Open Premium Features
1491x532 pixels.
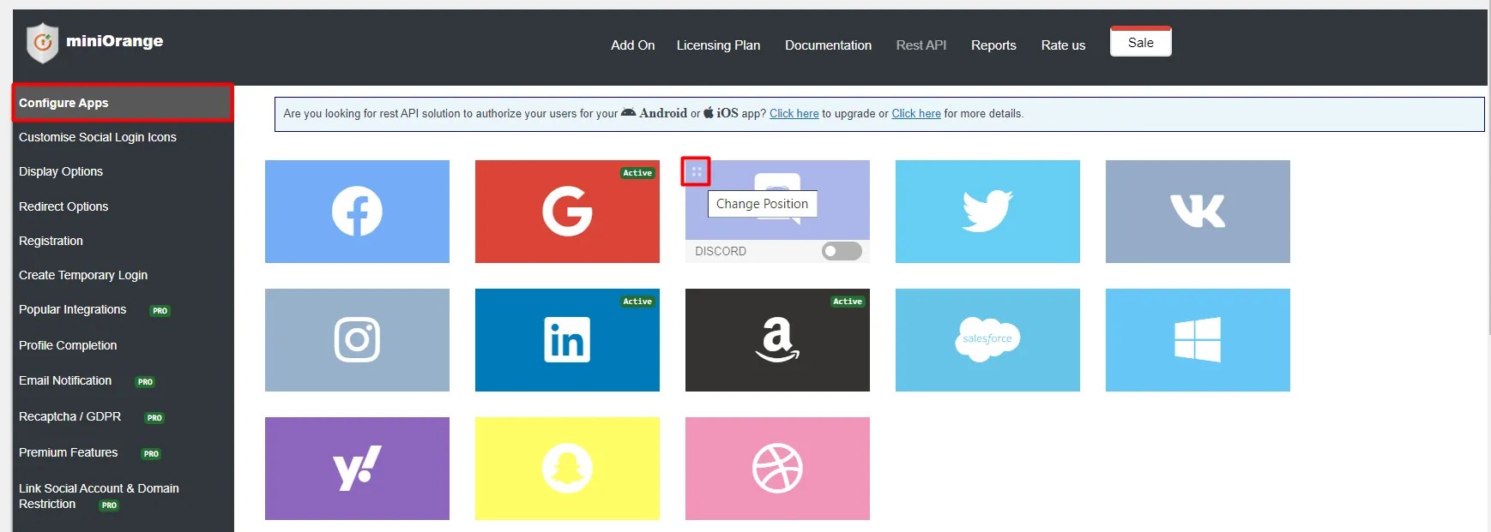tap(68, 452)
